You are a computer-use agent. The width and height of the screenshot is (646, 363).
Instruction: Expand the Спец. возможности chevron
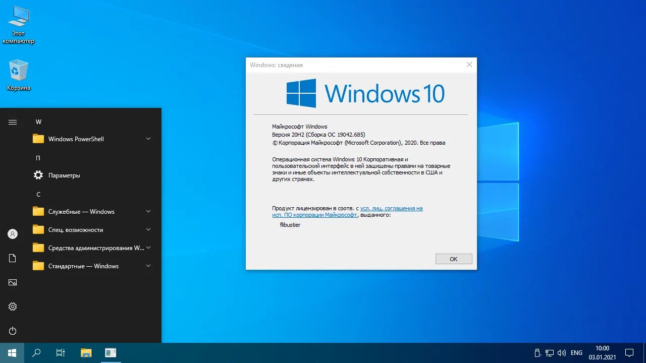click(148, 229)
